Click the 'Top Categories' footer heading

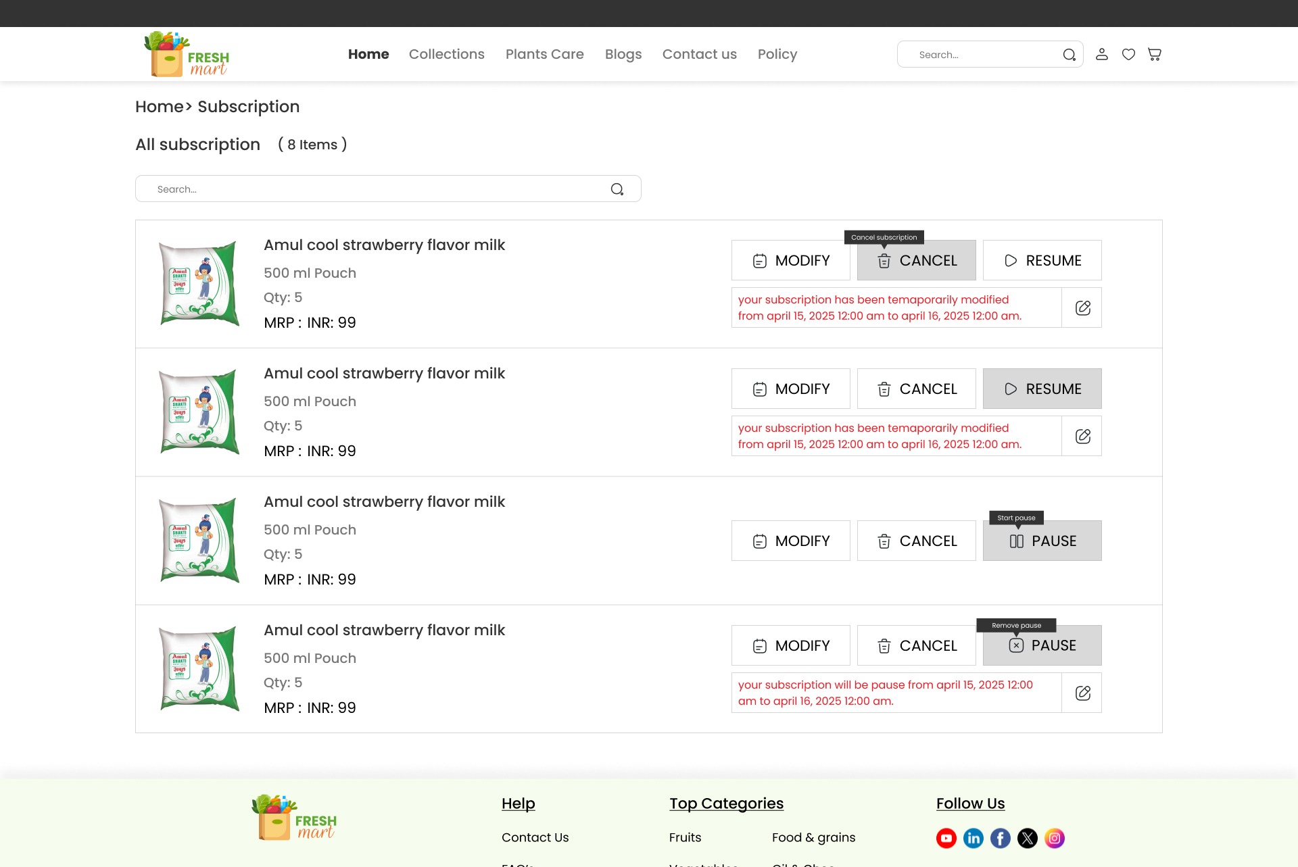tap(726, 803)
